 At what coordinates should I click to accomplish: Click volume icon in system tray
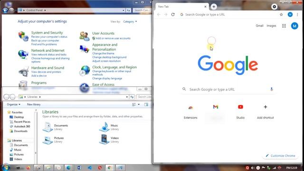[x=253, y=168]
